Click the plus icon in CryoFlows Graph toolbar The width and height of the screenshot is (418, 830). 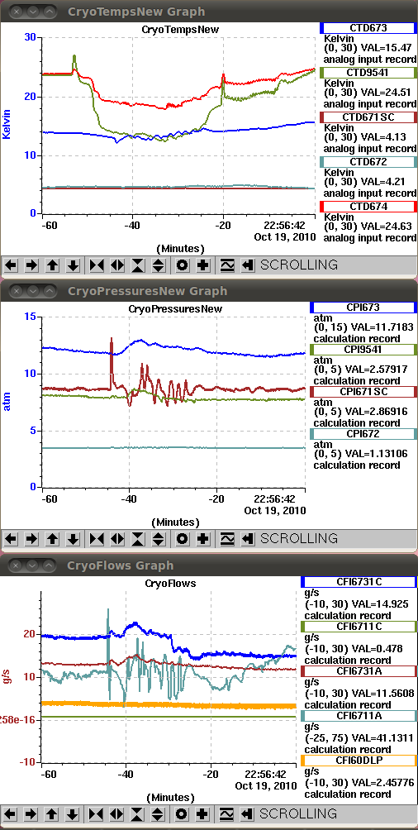[202, 813]
